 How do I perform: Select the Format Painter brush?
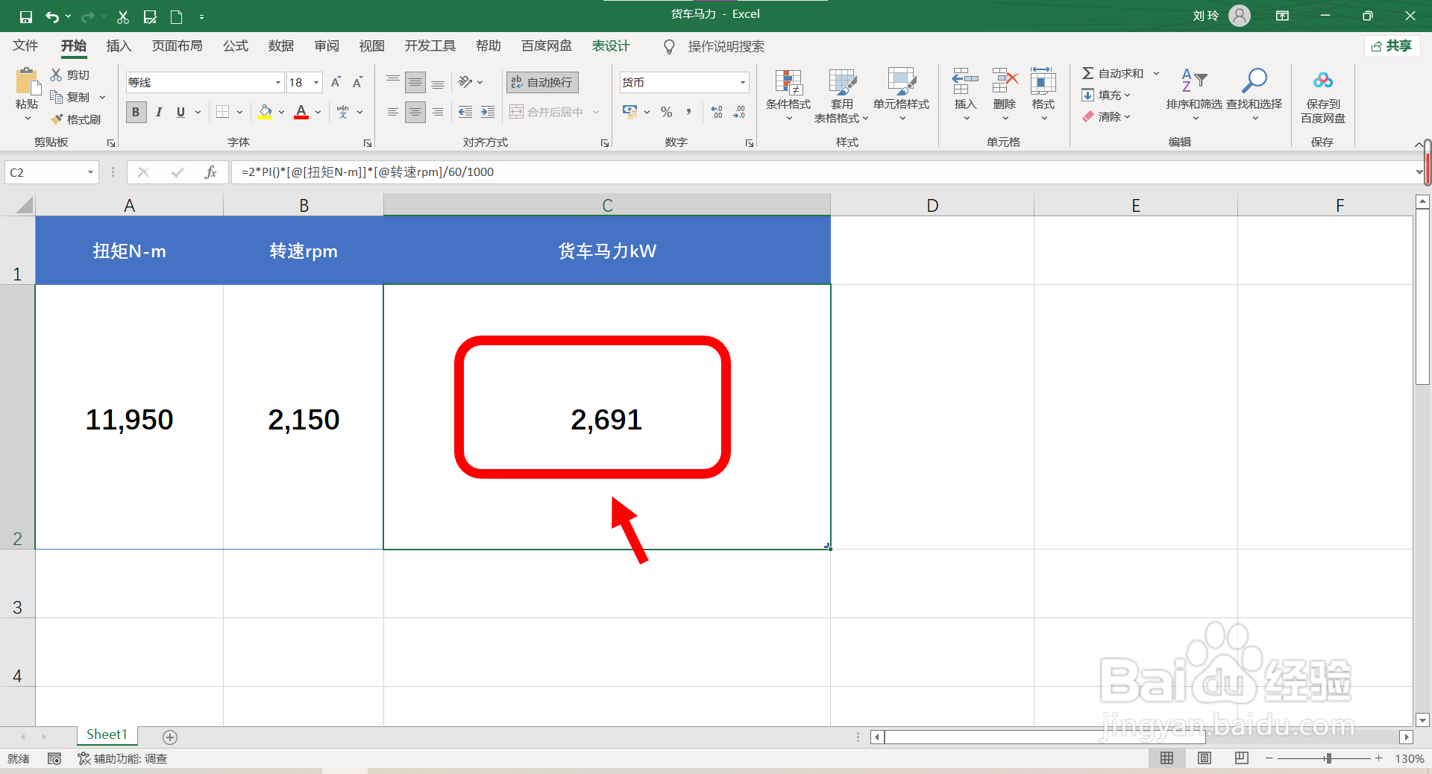coord(56,119)
